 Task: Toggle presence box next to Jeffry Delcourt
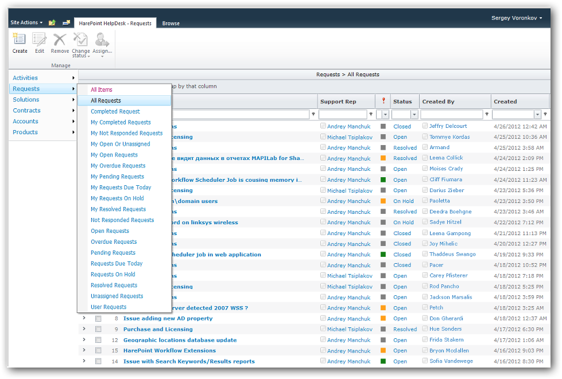[425, 126]
